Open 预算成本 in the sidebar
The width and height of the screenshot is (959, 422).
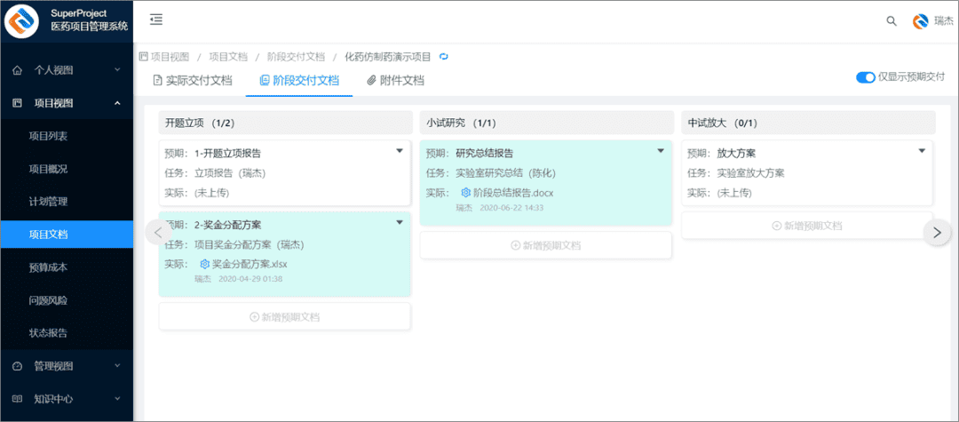[x=67, y=267]
